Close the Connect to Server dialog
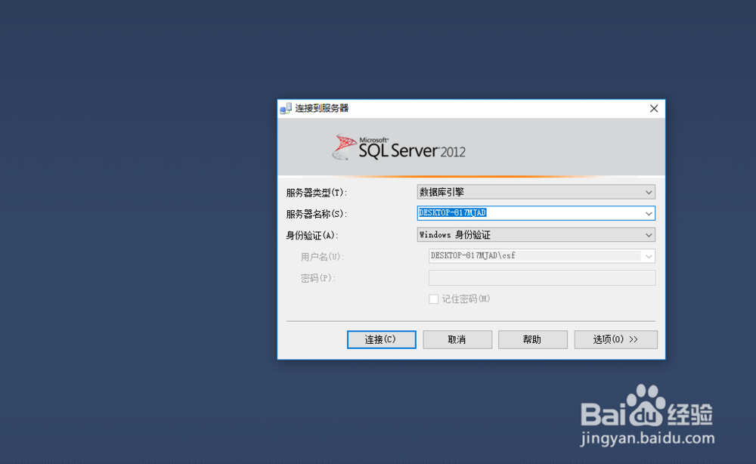The image size is (756, 464). 654,108
